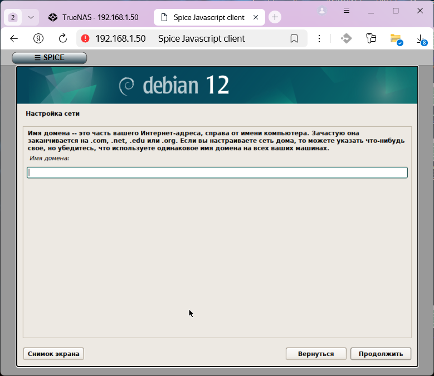The image size is (434, 376).
Task: Bookmark this page with the bookmark icon
Action: tap(294, 38)
